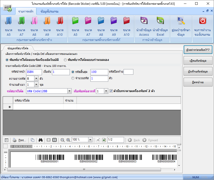This screenshot has width=214, height=180.
Task: Open blue folder A8 size icon
Action: tap(101, 26)
